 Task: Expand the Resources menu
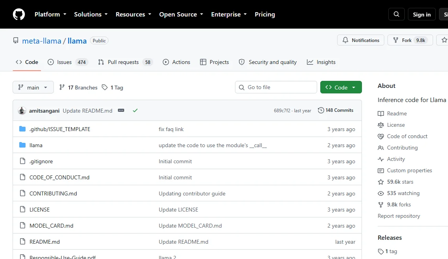click(134, 14)
